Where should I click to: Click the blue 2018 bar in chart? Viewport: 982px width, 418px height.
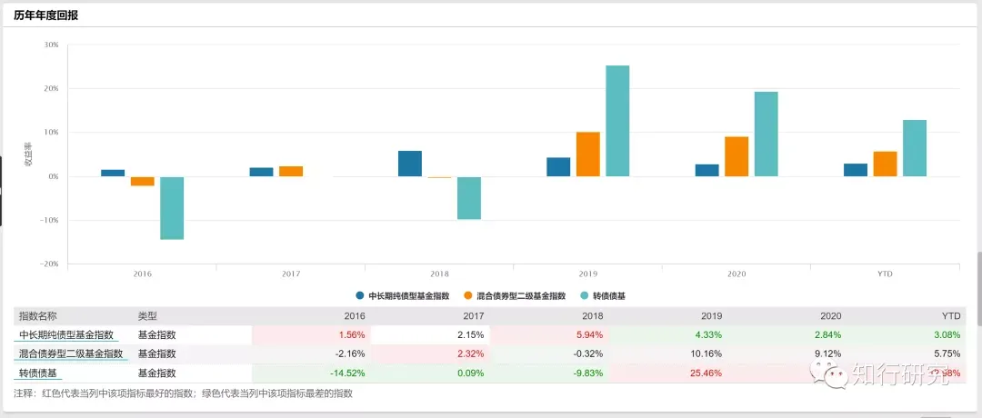410,164
